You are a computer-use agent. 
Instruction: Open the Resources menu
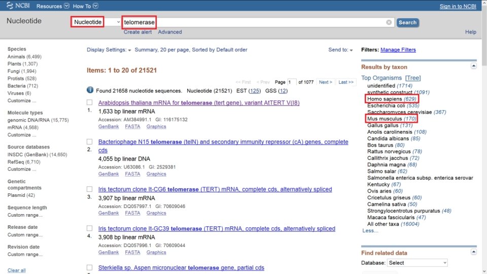pos(52,6)
